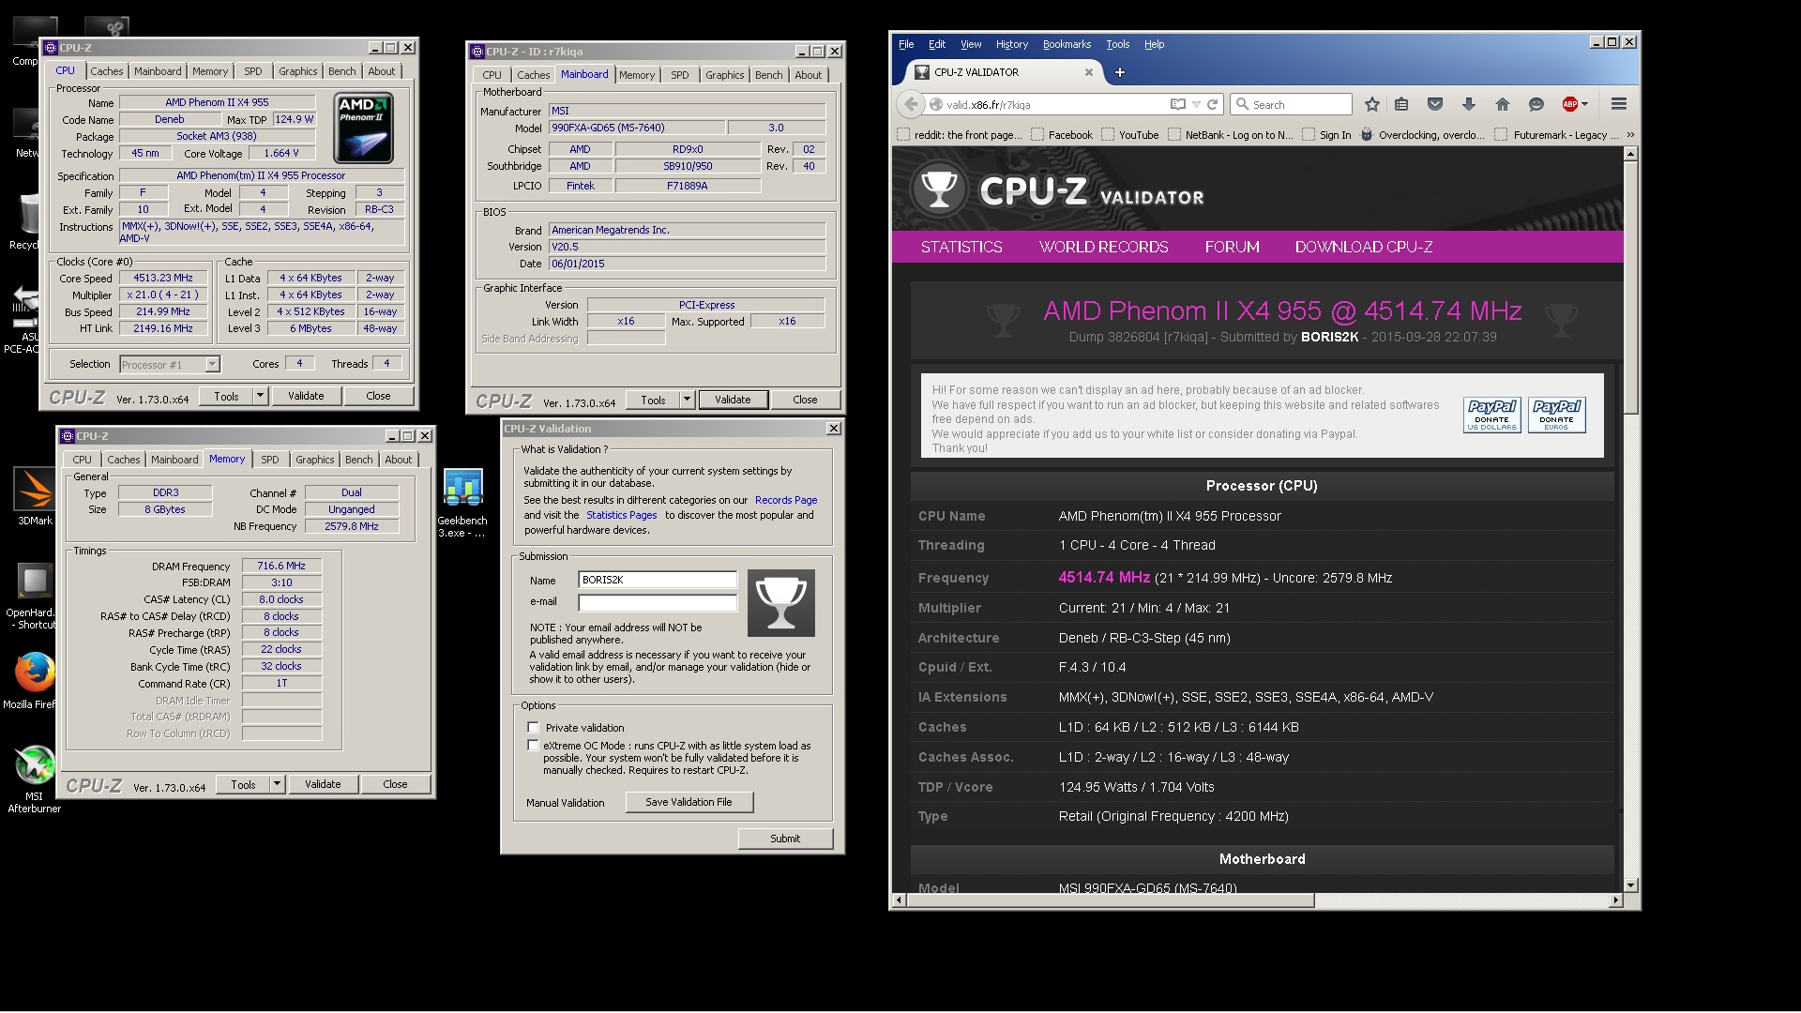1801x1013 pixels.
Task: Click Save Validation File button
Action: [x=689, y=802]
